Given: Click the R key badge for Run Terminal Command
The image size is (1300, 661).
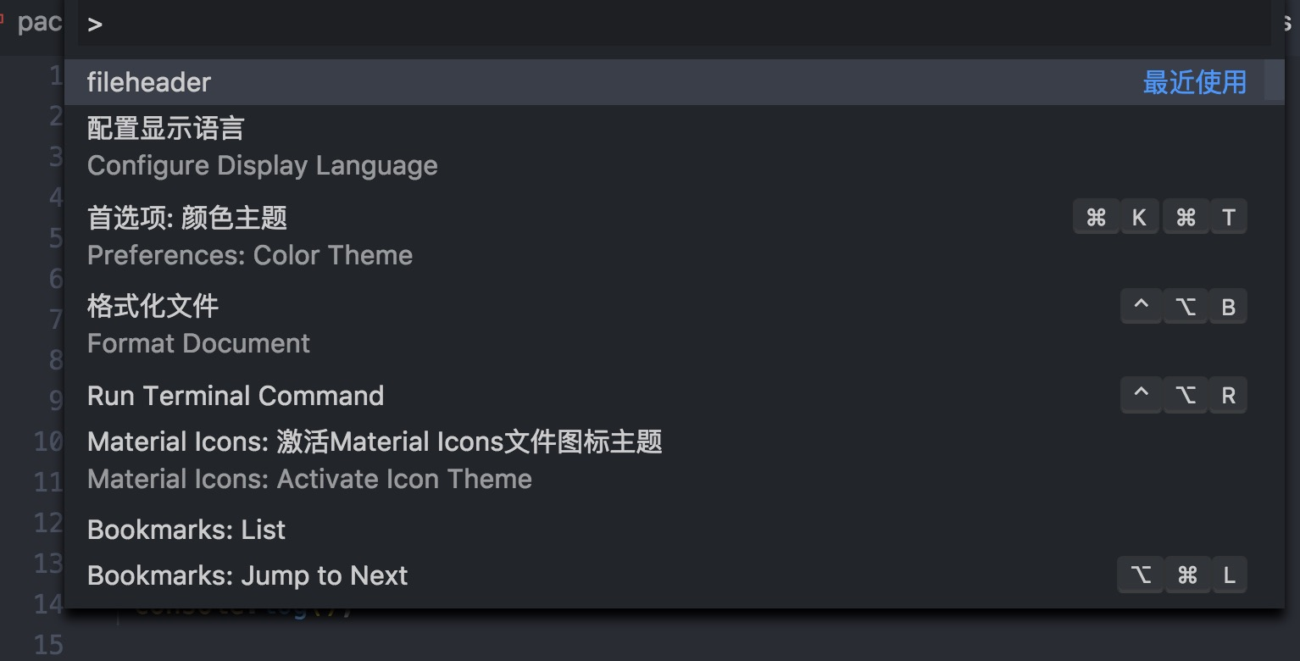Looking at the screenshot, I should pos(1229,395).
